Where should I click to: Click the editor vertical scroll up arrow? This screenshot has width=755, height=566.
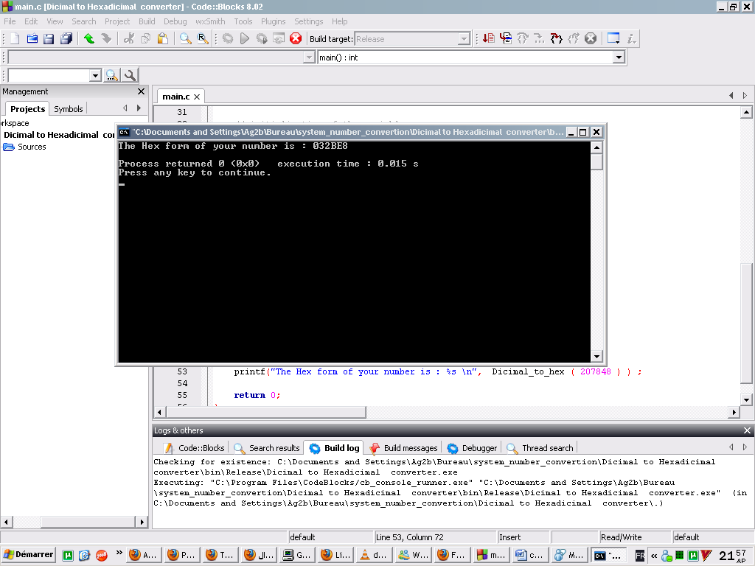(x=746, y=113)
